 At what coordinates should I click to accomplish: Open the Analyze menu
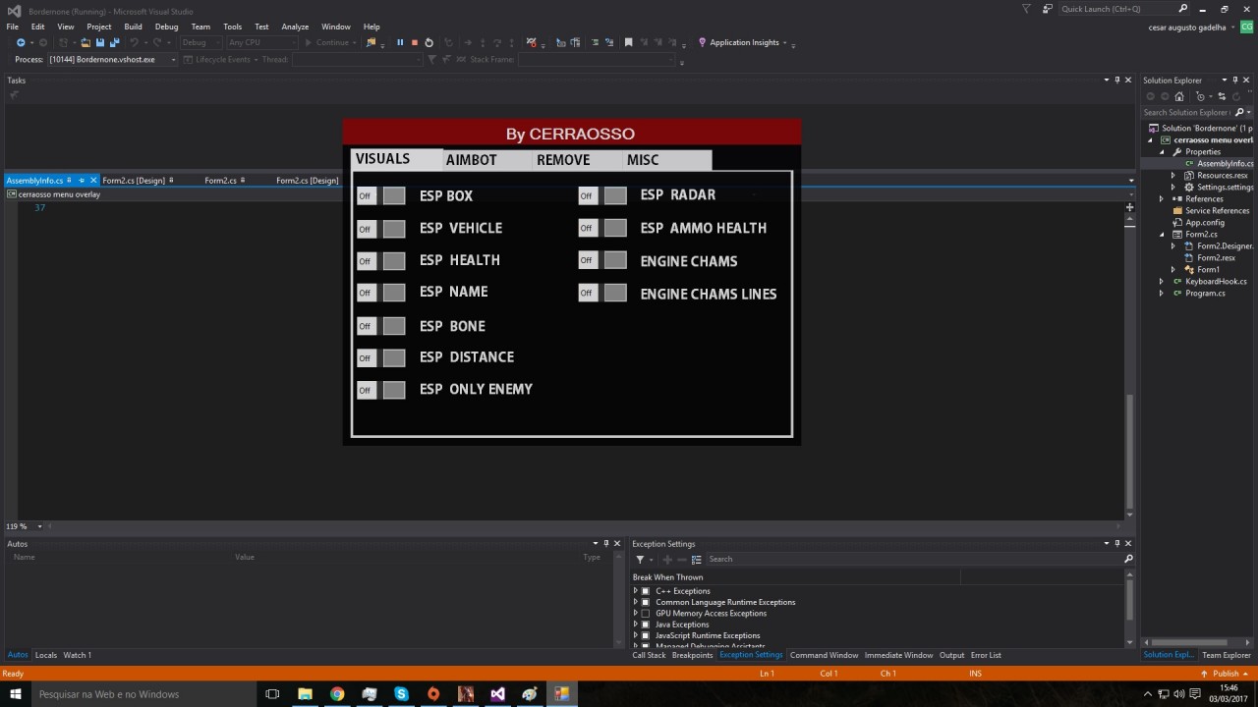pyautogui.click(x=295, y=27)
